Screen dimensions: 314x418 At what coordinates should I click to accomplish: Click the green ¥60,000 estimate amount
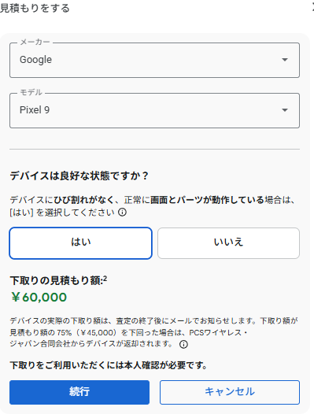pyautogui.click(x=39, y=298)
